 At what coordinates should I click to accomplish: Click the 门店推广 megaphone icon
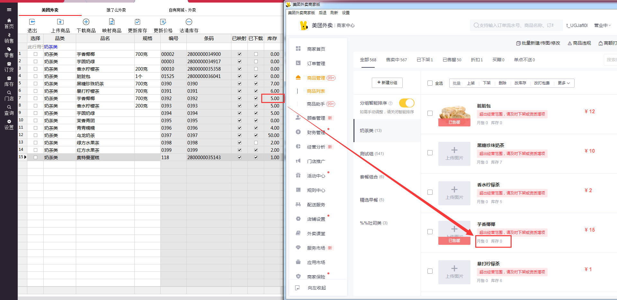pos(298,161)
